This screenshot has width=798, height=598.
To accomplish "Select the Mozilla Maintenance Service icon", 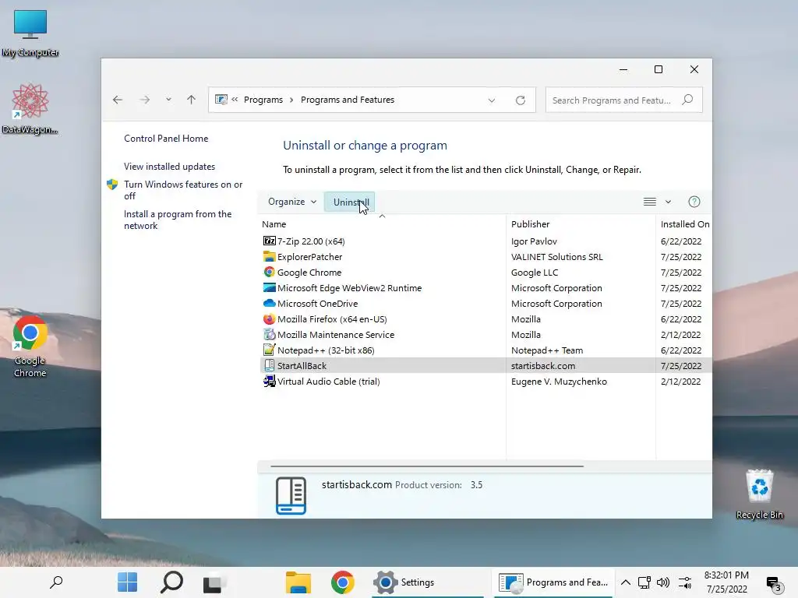I will coord(269,335).
